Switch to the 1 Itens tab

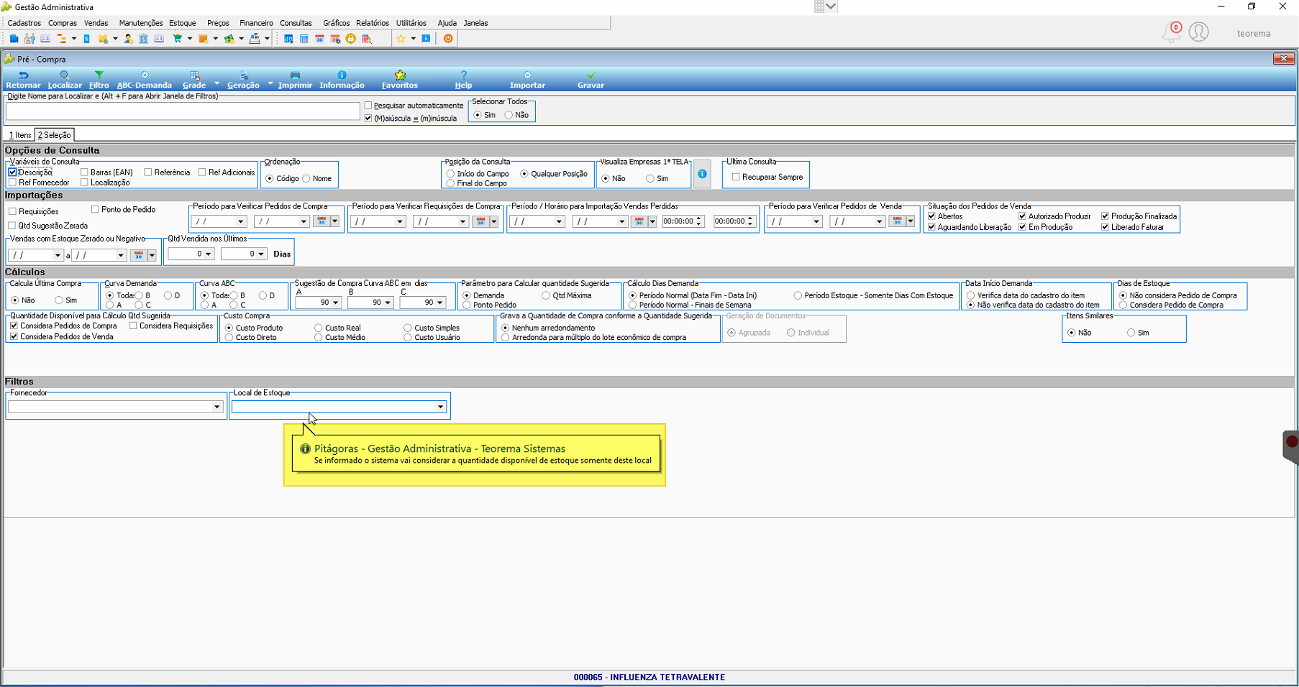point(20,135)
